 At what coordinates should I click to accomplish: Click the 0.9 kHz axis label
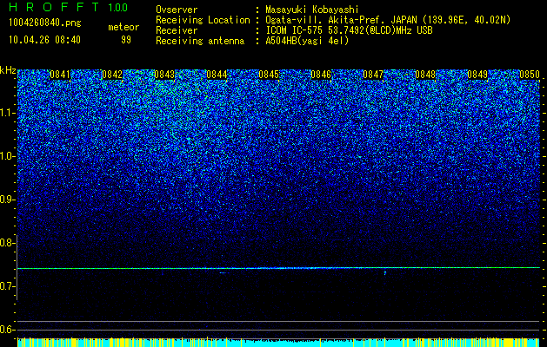[x=7, y=200]
